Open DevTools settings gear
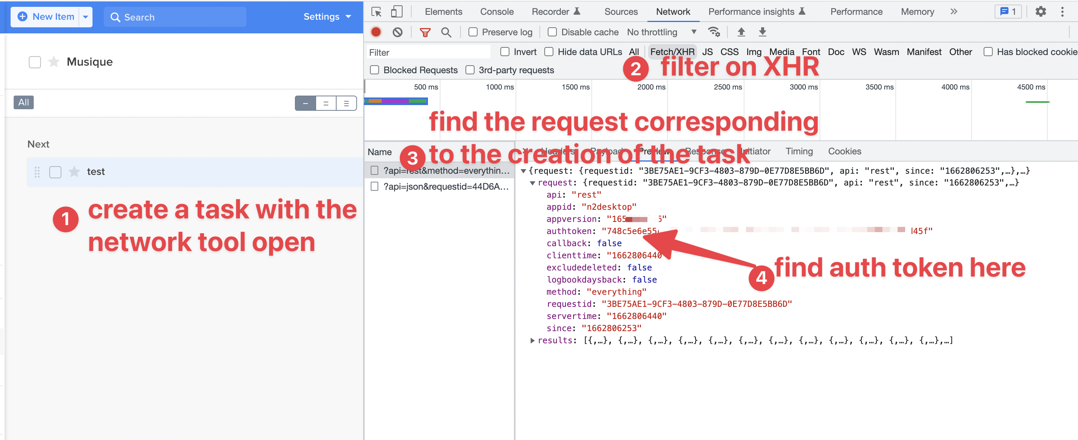Image resolution: width=1078 pixels, height=440 pixels. point(1040,12)
